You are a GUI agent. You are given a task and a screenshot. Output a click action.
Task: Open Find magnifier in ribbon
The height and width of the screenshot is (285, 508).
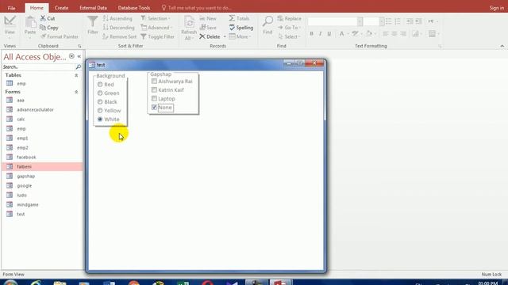tap(267, 21)
